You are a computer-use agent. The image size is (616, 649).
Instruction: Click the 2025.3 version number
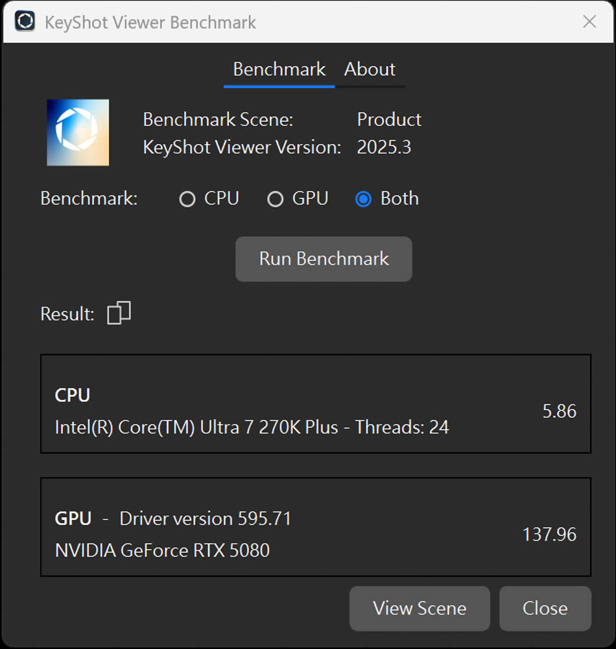[384, 147]
